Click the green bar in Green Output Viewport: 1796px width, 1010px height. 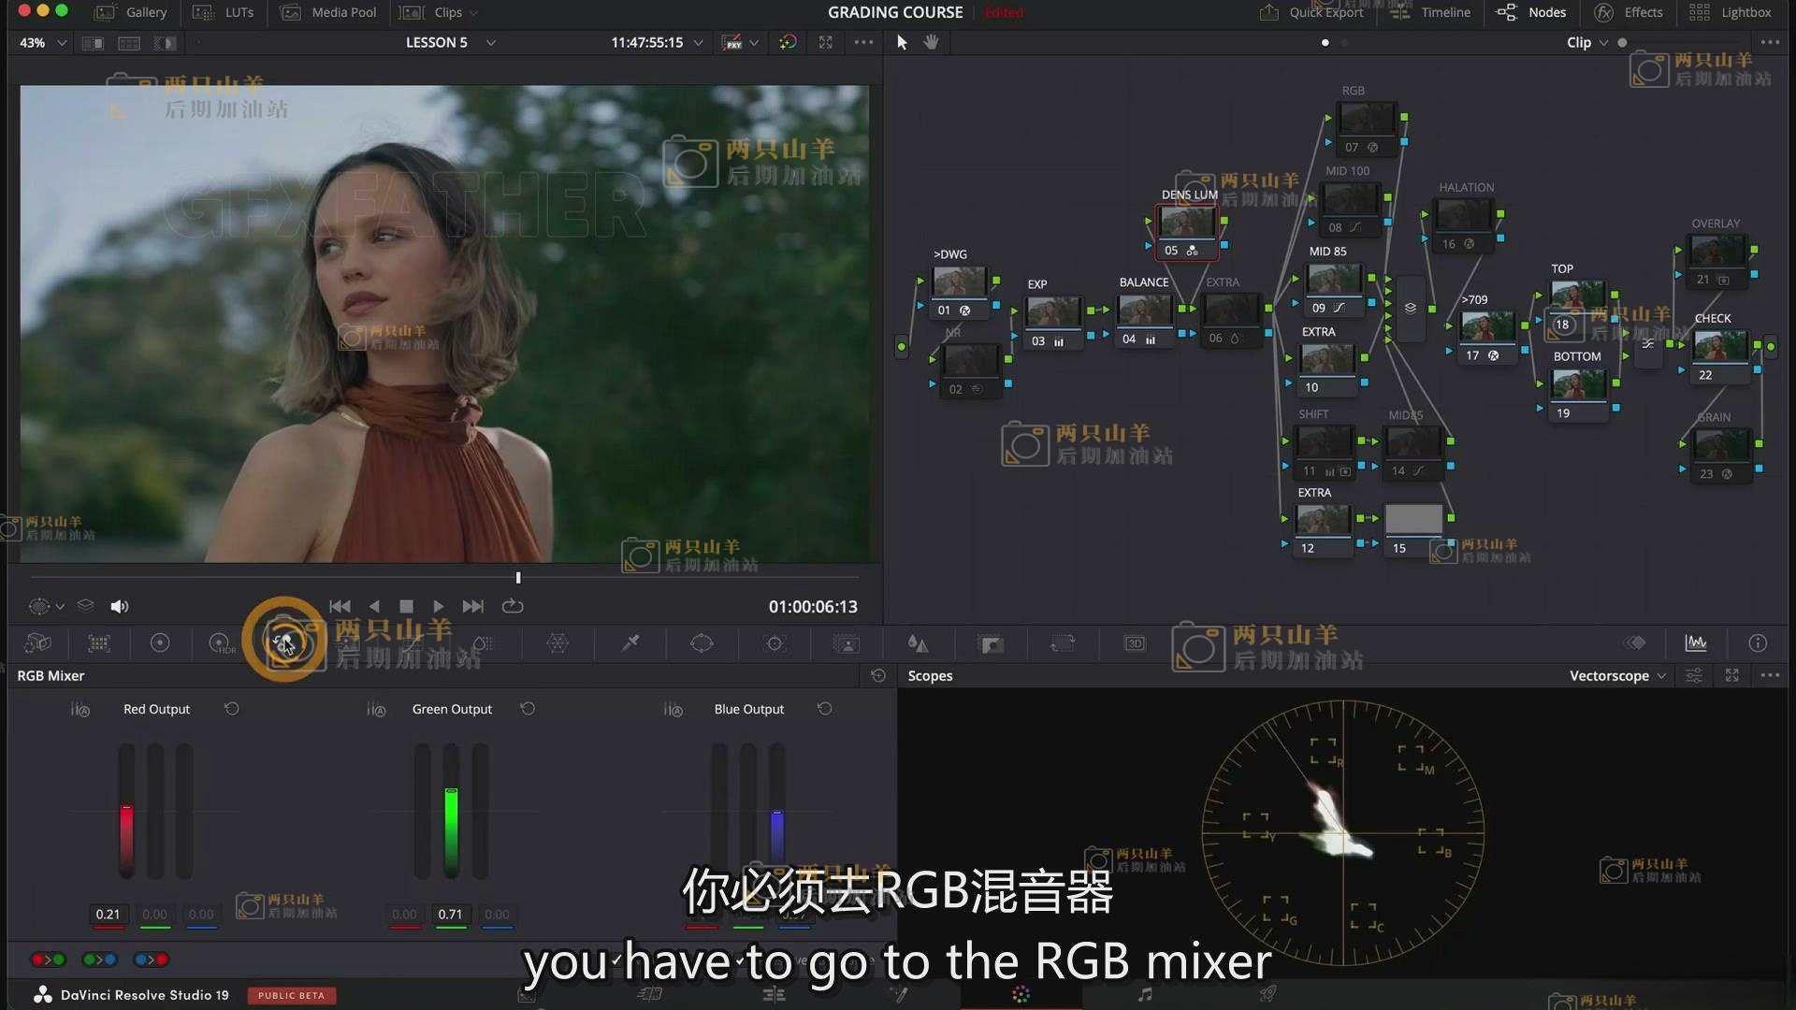451,828
